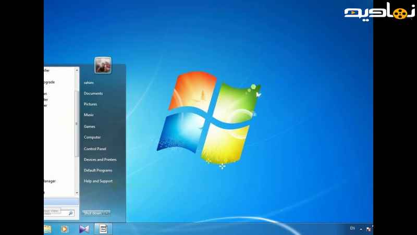Click the programs list scrollbar thumb

(77, 123)
